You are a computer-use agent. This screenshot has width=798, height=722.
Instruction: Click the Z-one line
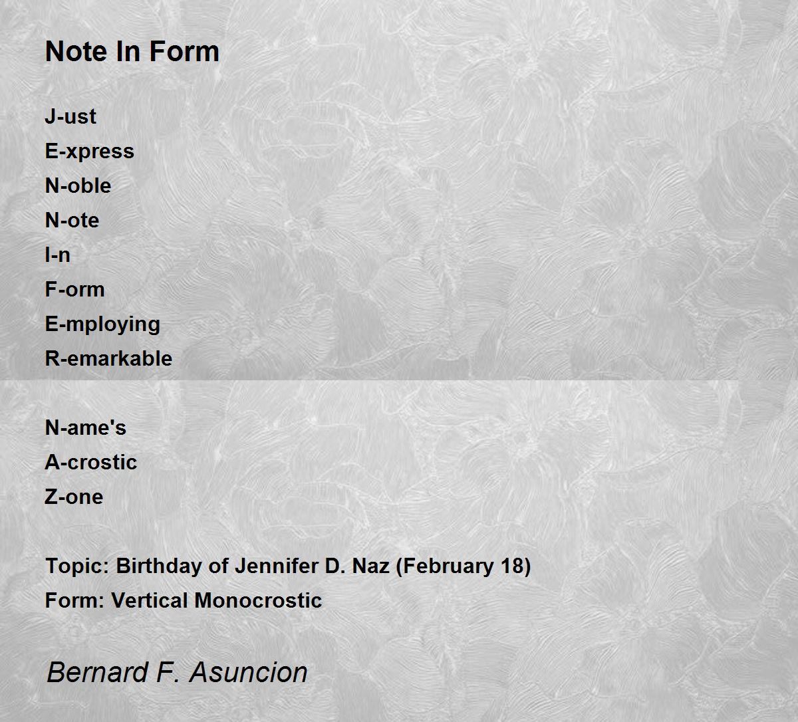click(74, 497)
